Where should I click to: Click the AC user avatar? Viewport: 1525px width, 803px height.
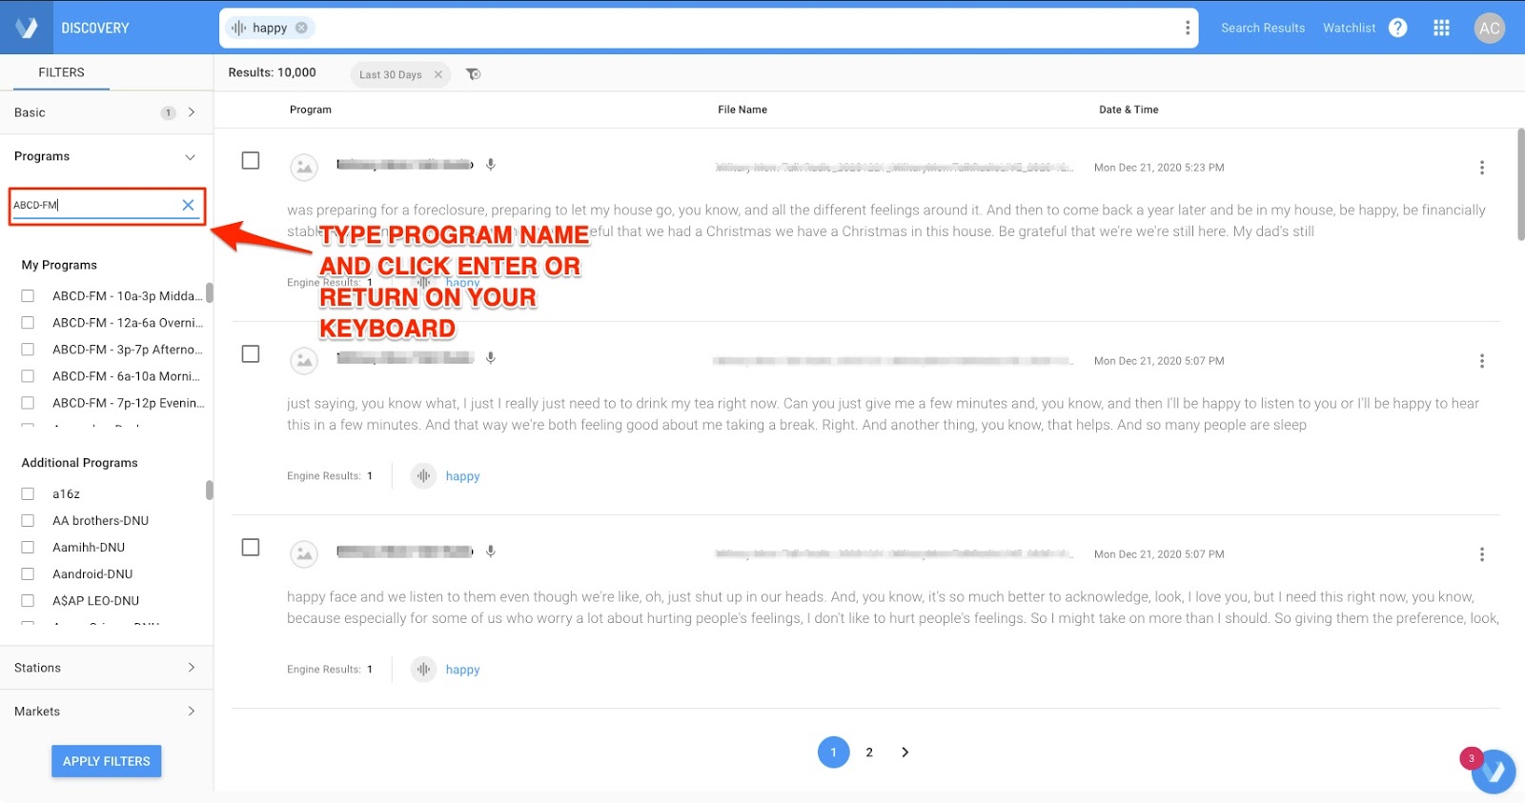1489,28
